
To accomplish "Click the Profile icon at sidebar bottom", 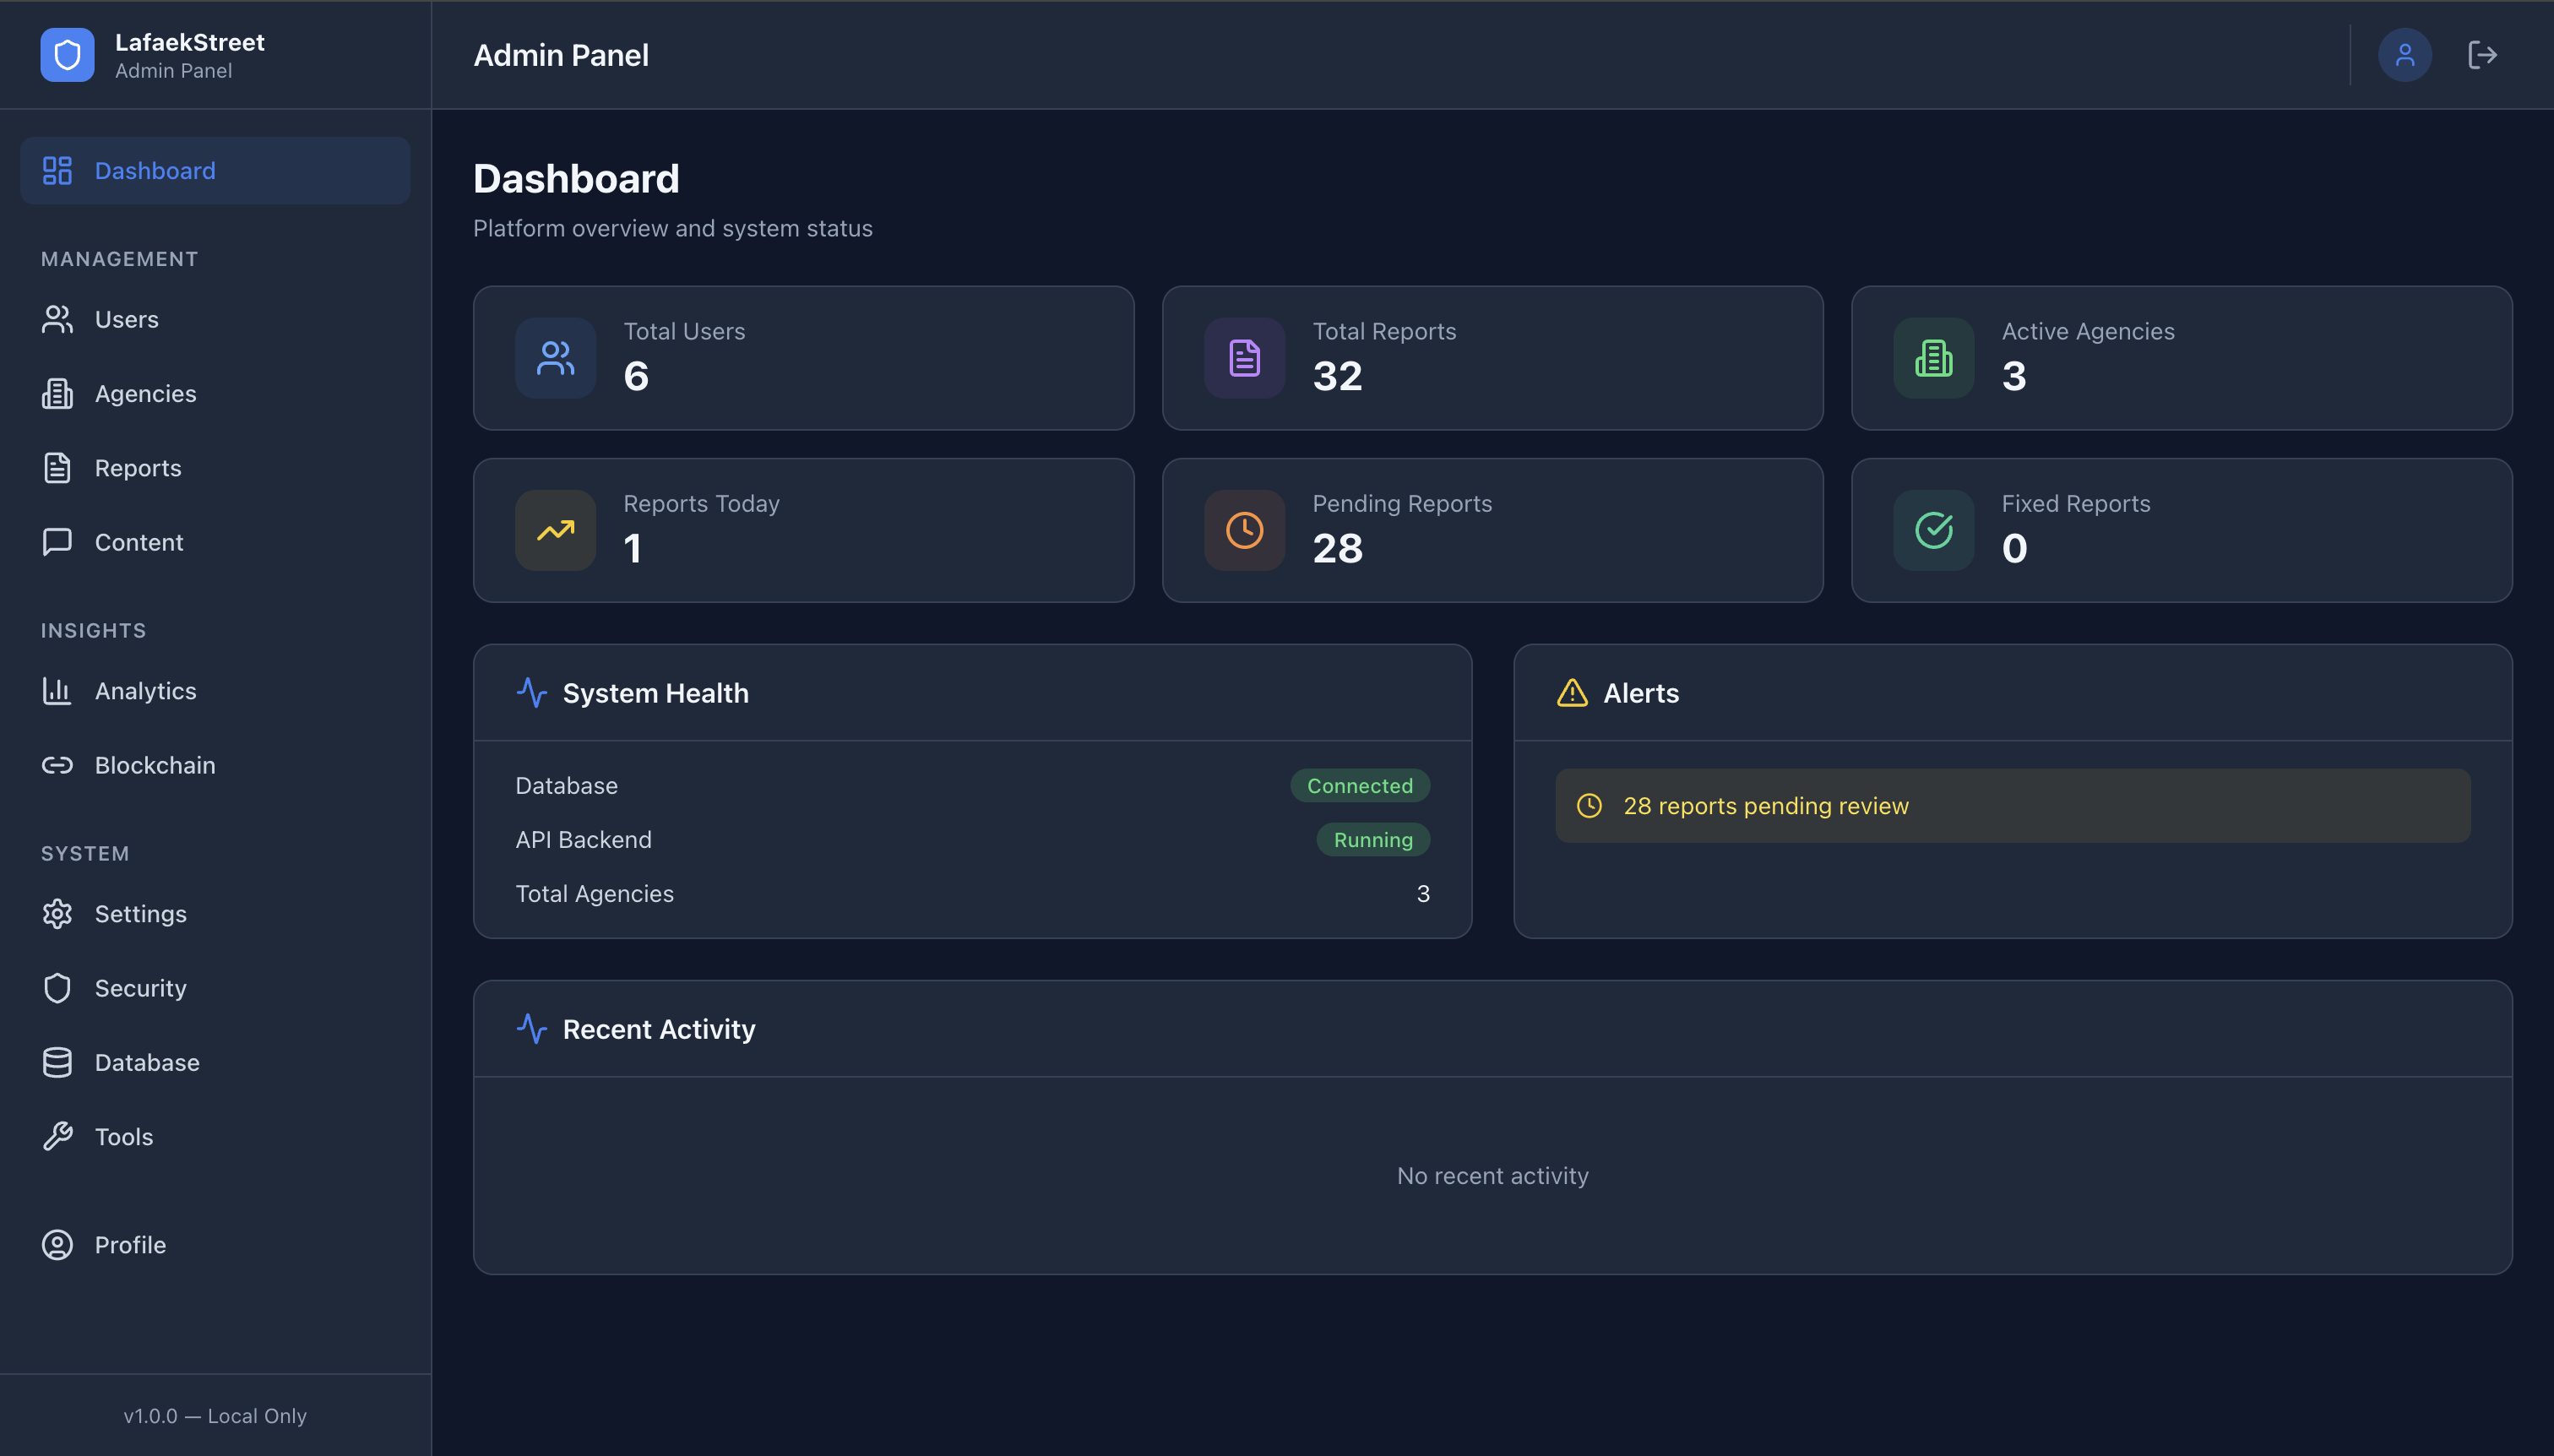I will pos(57,1244).
